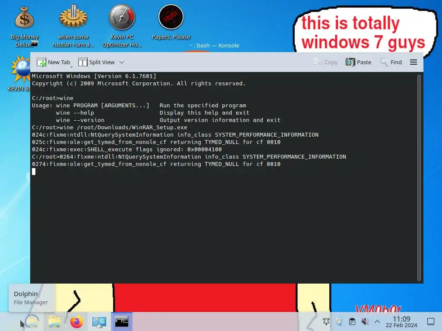This screenshot has height=331, width=442.
Task: Click the muted volume tray icon
Action: click(x=365, y=321)
